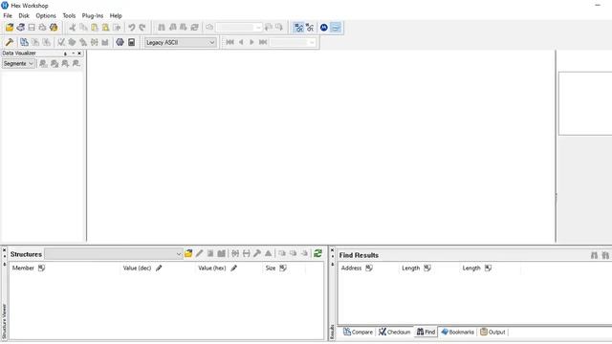
Task: Open the Help menu
Action: (116, 15)
